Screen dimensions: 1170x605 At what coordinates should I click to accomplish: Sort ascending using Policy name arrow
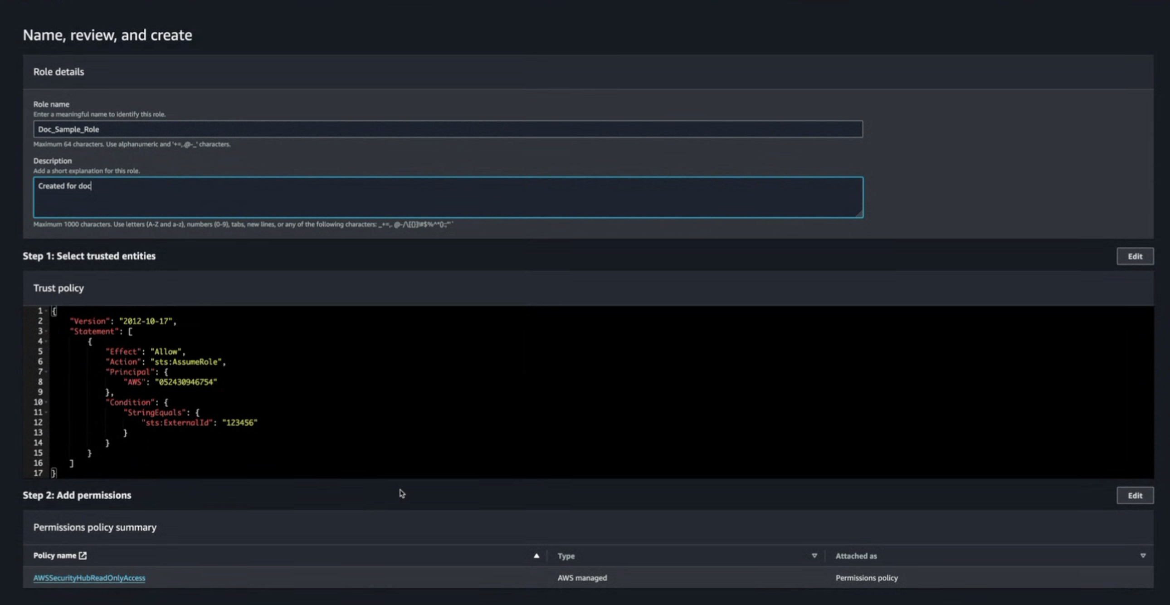536,556
